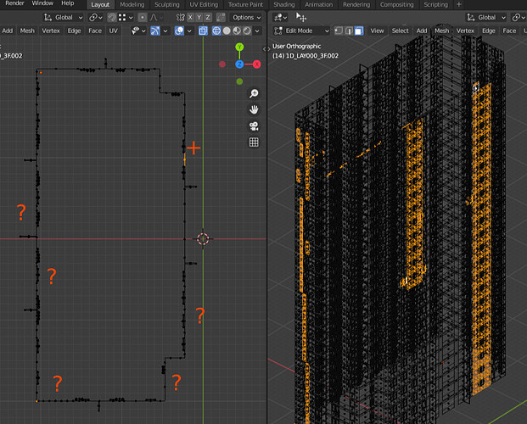Switch to the Compositing workspace tab
This screenshot has height=424, width=527.
click(396, 5)
